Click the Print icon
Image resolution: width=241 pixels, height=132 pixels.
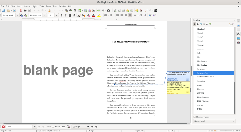[x=25, y=10]
